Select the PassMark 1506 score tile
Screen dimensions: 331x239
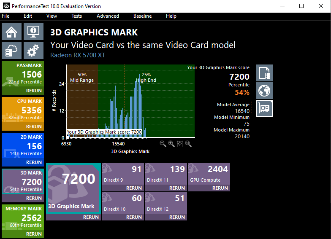(23, 74)
